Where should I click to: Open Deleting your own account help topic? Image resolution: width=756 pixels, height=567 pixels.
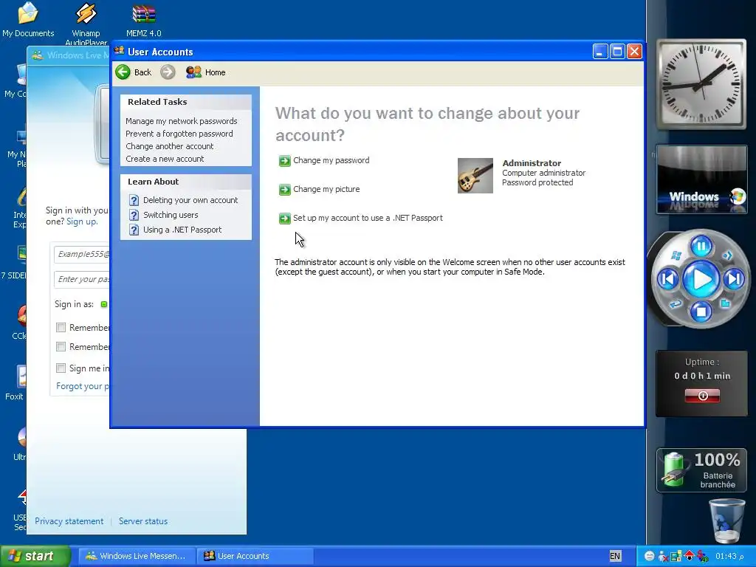190,200
